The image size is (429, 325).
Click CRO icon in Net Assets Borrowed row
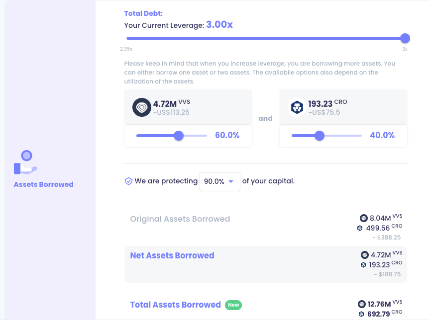[363, 265]
